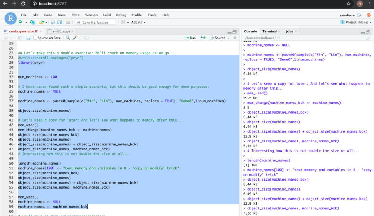Open the panes layout dropdown arrow

tap(128, 22)
